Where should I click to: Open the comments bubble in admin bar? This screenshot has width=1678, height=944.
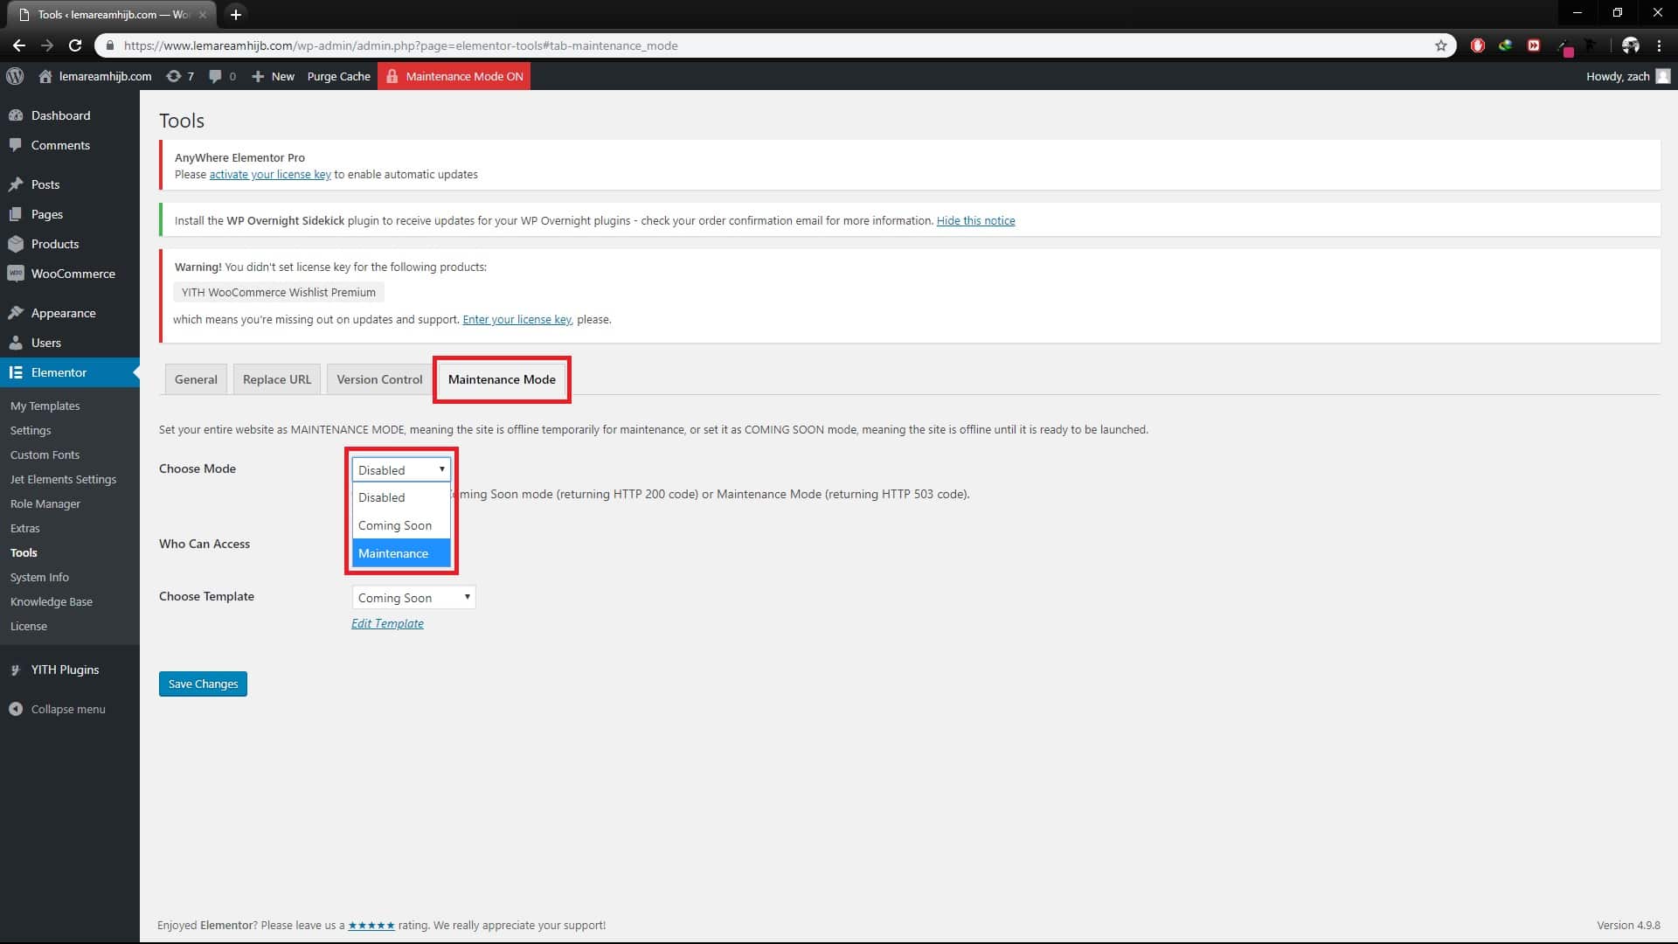[x=222, y=76]
